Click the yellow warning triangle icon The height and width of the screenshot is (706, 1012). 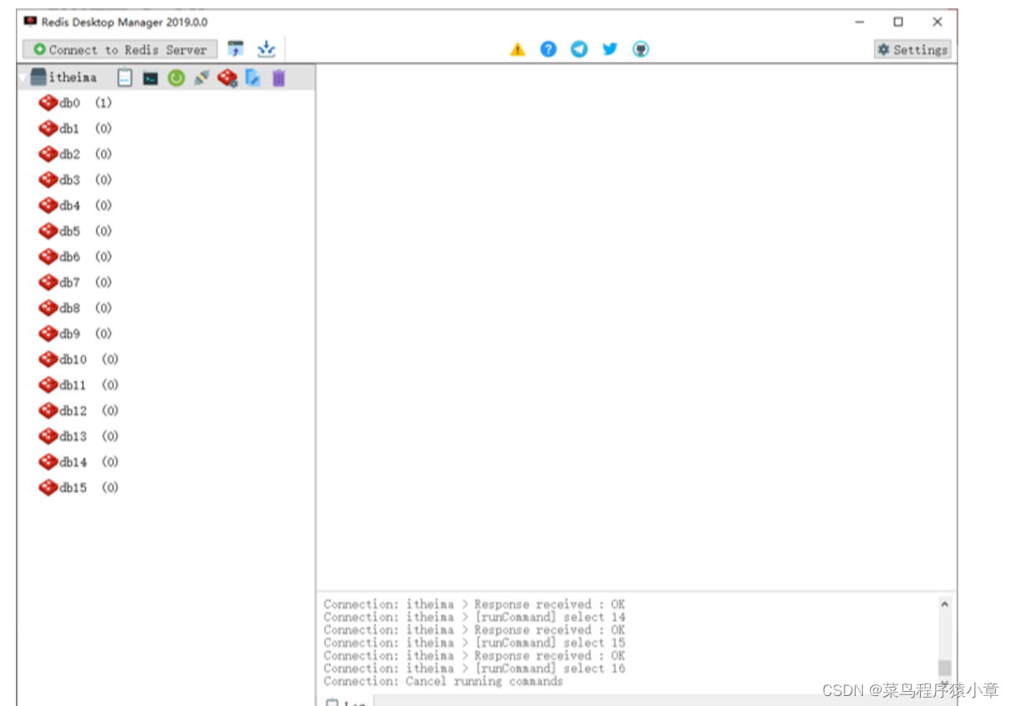coord(518,49)
